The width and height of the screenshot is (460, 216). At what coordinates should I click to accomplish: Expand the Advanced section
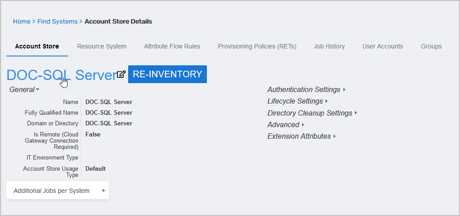pyautogui.click(x=286, y=125)
